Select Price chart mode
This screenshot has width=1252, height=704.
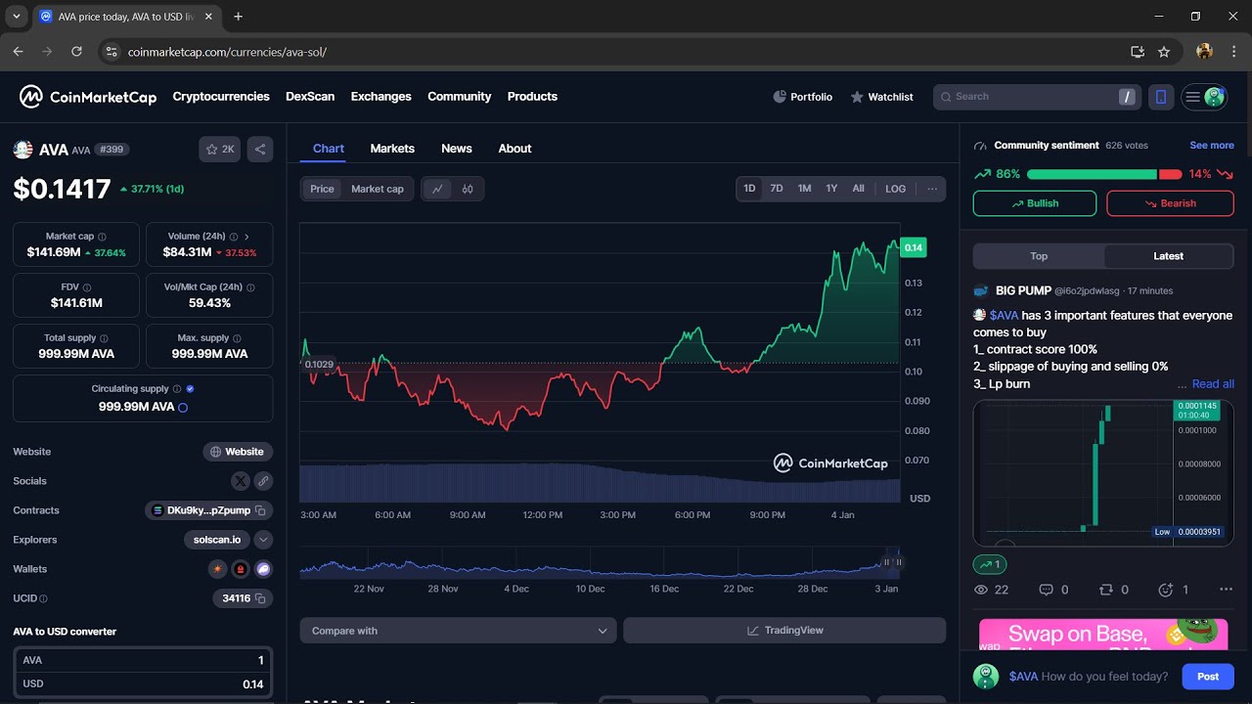pyautogui.click(x=322, y=189)
